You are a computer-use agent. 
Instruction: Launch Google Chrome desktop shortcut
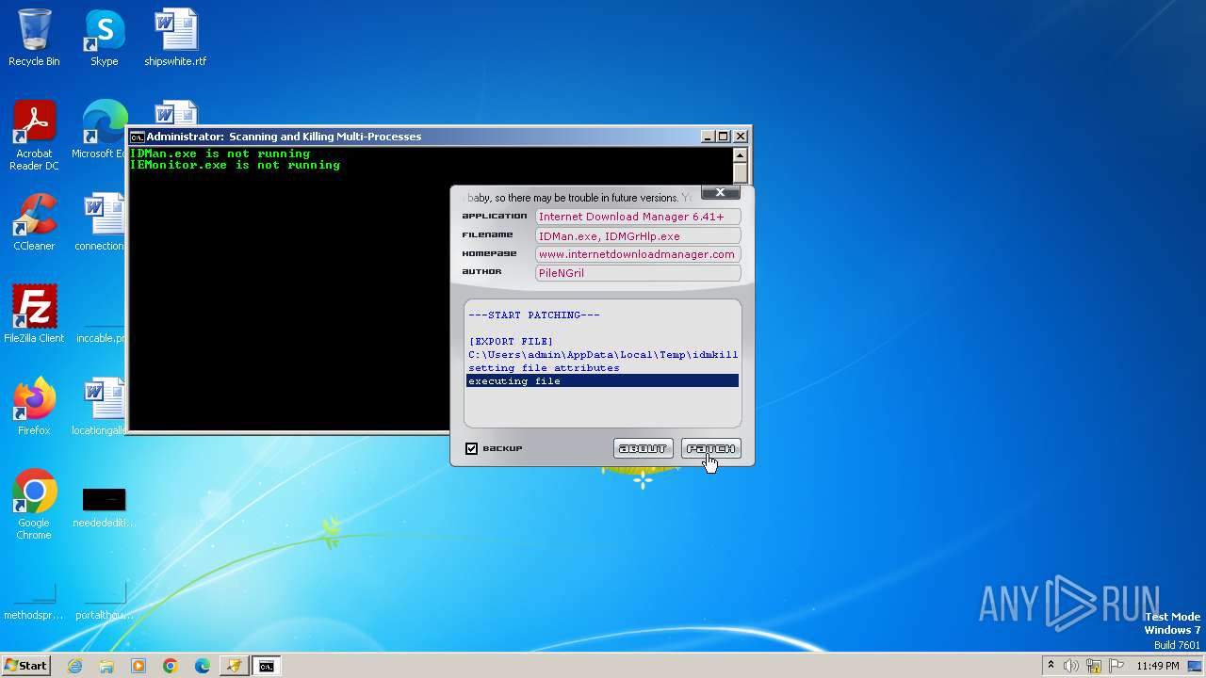pyautogui.click(x=34, y=505)
